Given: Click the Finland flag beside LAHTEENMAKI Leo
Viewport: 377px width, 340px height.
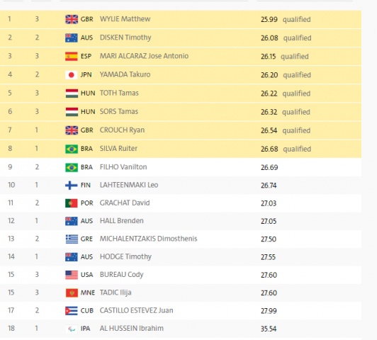Looking at the screenshot, I should click(72, 186).
